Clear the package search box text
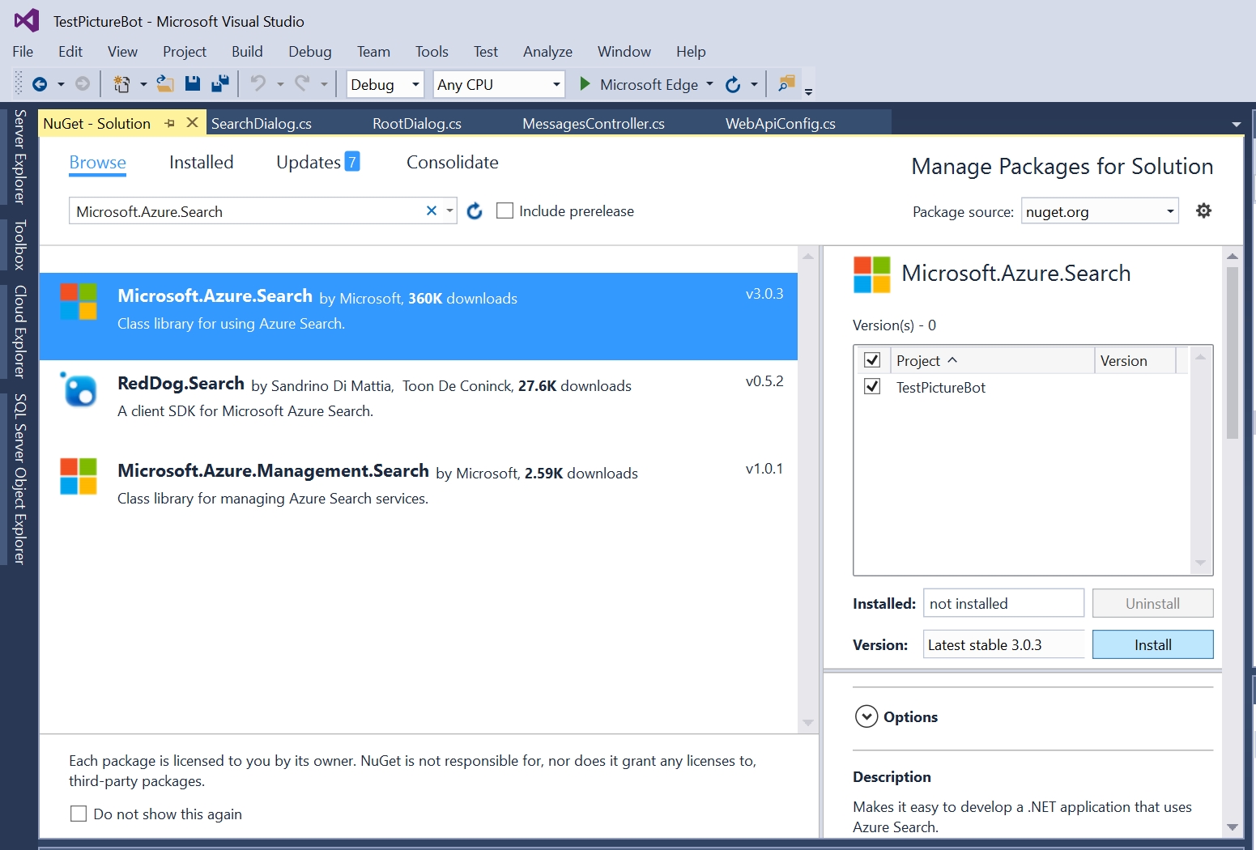Screen dimensions: 1256x850 point(432,210)
